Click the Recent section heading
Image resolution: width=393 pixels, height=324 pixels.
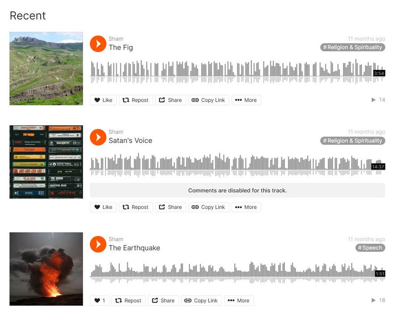pos(28,16)
